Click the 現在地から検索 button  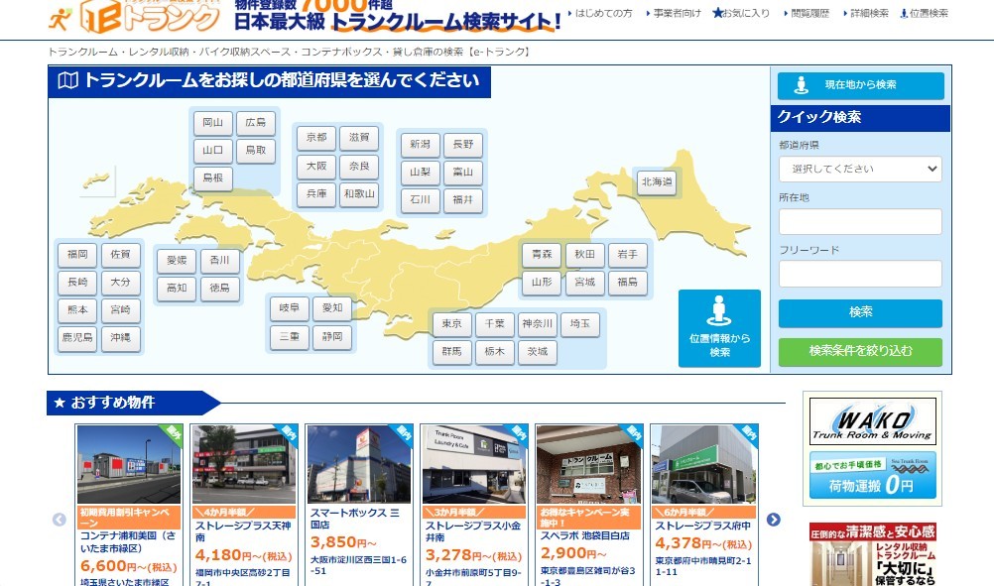[861, 85]
